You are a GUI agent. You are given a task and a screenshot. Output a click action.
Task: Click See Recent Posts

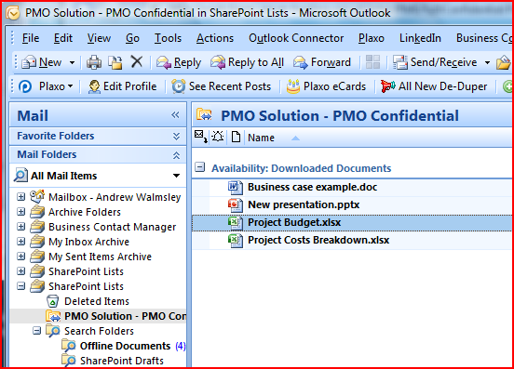222,86
